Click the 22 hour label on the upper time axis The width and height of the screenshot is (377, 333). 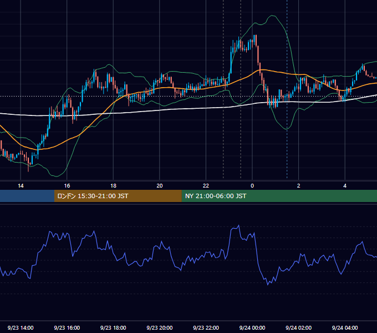tap(206, 186)
